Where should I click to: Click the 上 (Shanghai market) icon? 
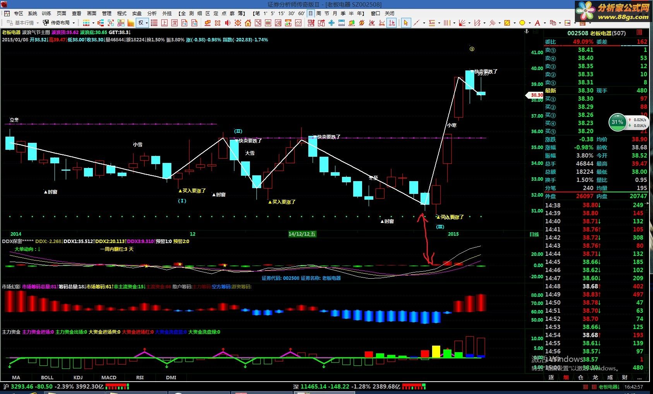pyautogui.click(x=164, y=23)
